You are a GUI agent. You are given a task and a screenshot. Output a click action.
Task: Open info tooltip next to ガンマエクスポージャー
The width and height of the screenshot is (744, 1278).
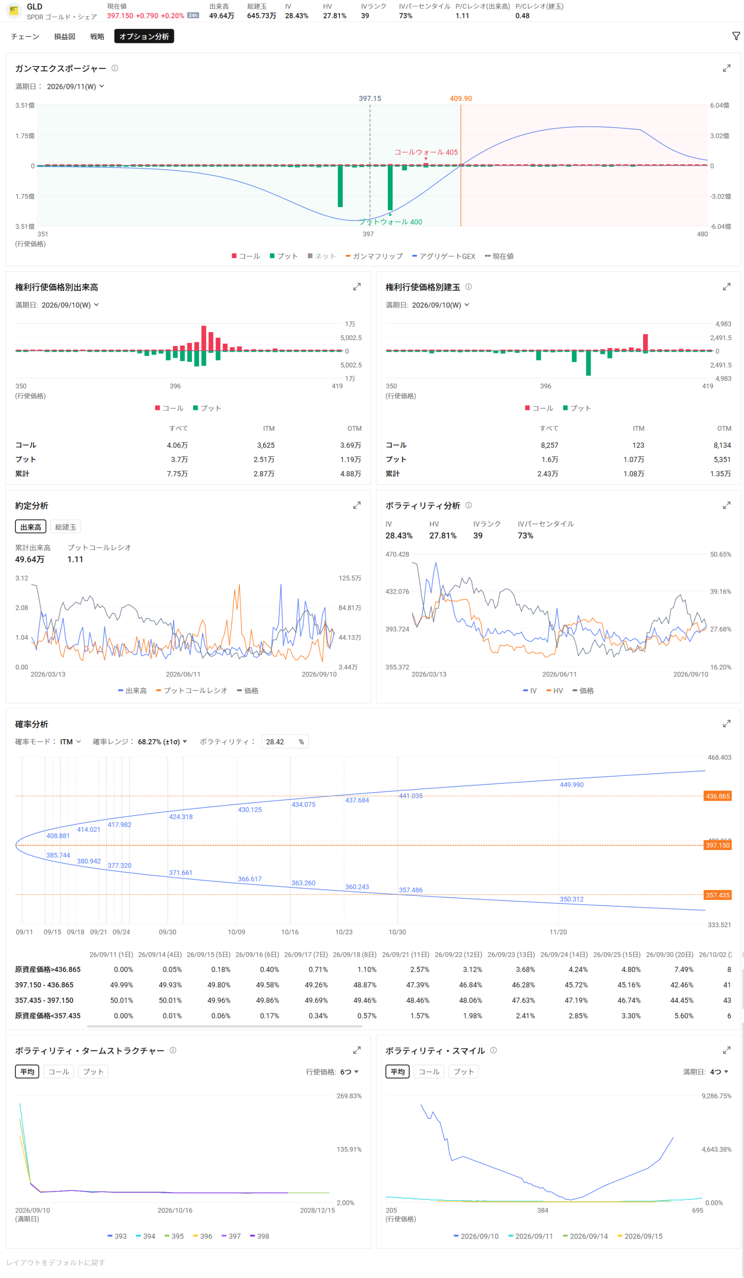(114, 68)
